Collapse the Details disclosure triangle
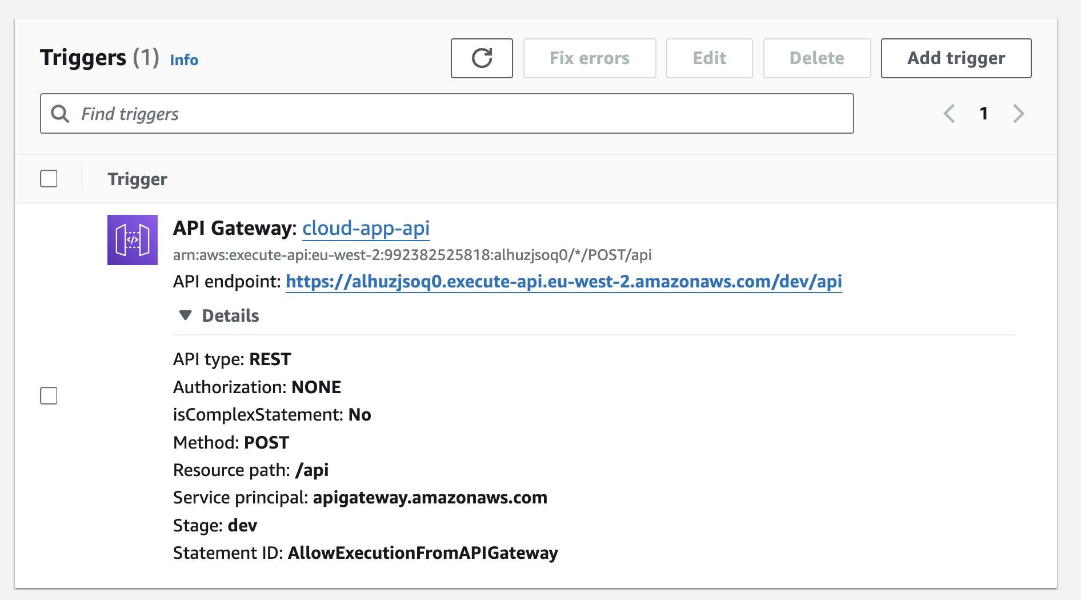Image resolution: width=1081 pixels, height=600 pixels. coord(185,315)
